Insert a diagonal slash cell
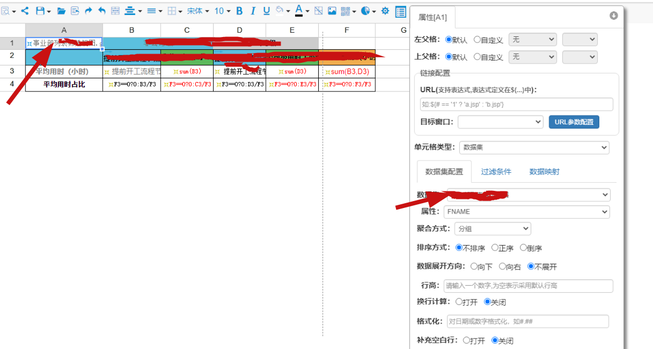653x349 pixels. point(318,11)
